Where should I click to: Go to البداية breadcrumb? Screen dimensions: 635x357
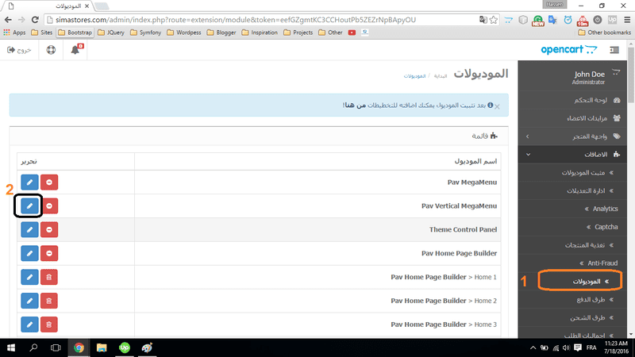click(x=441, y=75)
